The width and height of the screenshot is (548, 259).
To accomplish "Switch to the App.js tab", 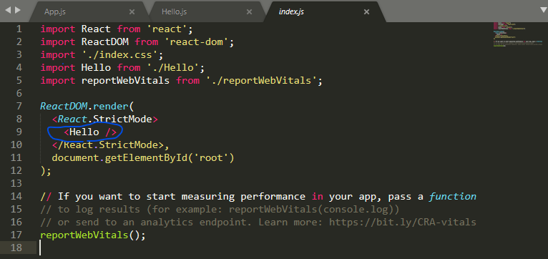I will [55, 11].
